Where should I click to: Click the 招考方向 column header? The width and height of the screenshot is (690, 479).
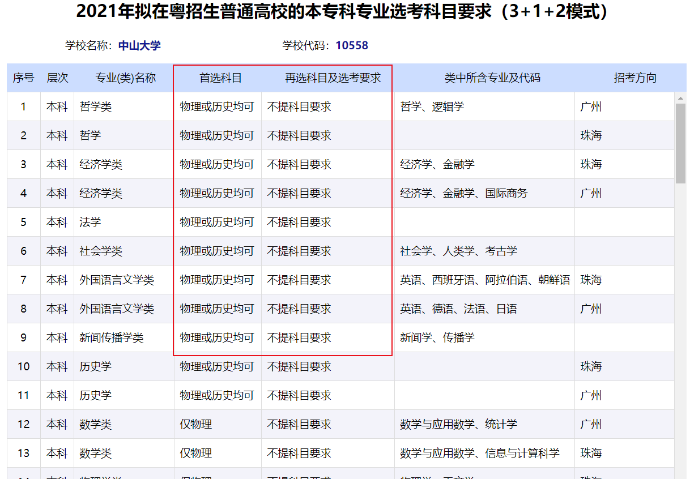(x=635, y=78)
